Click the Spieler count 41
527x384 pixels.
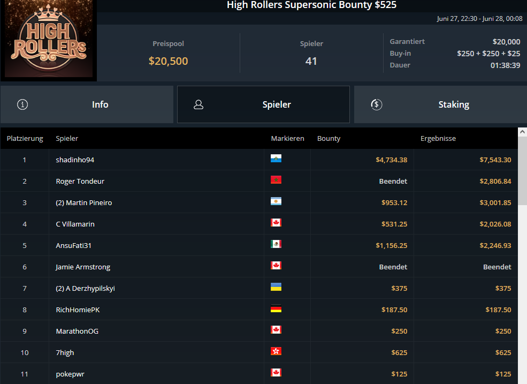point(311,61)
